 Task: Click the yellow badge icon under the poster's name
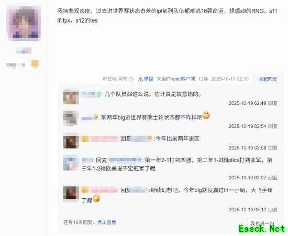[35, 64]
